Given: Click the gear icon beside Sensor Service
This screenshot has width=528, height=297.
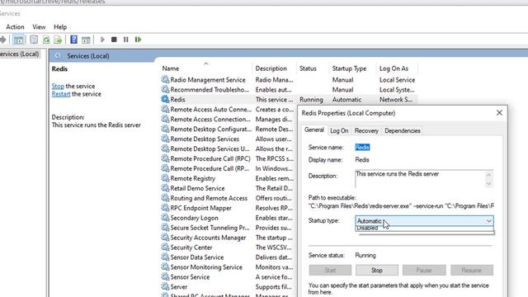Looking at the screenshot, I should point(165,277).
